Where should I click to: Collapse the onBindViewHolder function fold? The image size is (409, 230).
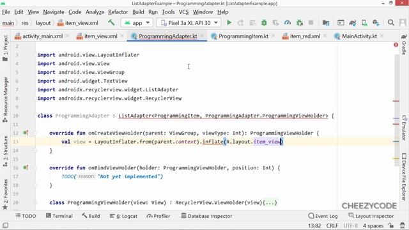[x=35, y=167]
